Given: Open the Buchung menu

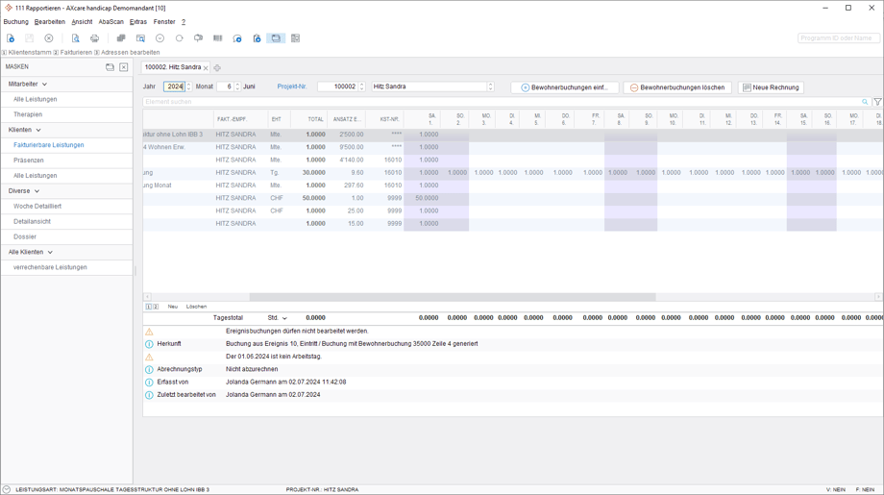Looking at the screenshot, I should tap(15, 21).
